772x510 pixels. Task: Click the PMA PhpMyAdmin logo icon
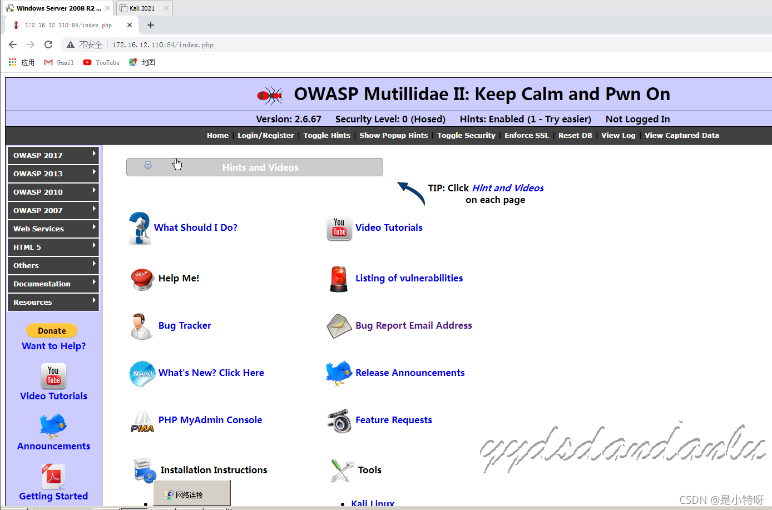142,422
